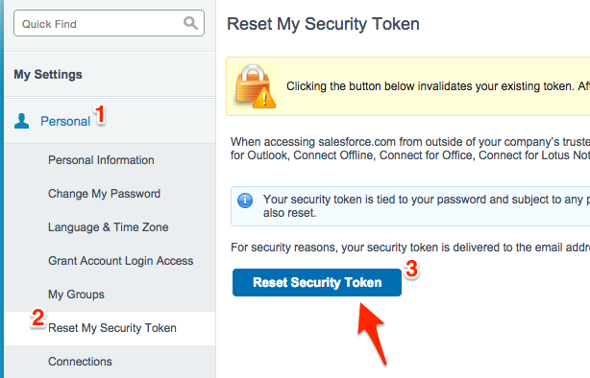
Task: Focus the Quick Find search field
Action: coord(110,23)
